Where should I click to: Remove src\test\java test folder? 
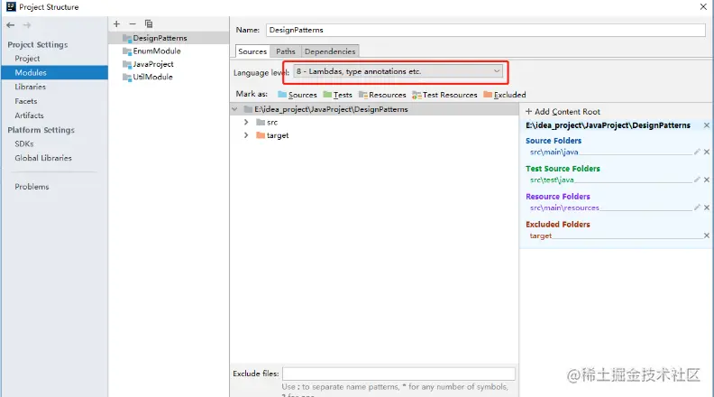pos(706,180)
